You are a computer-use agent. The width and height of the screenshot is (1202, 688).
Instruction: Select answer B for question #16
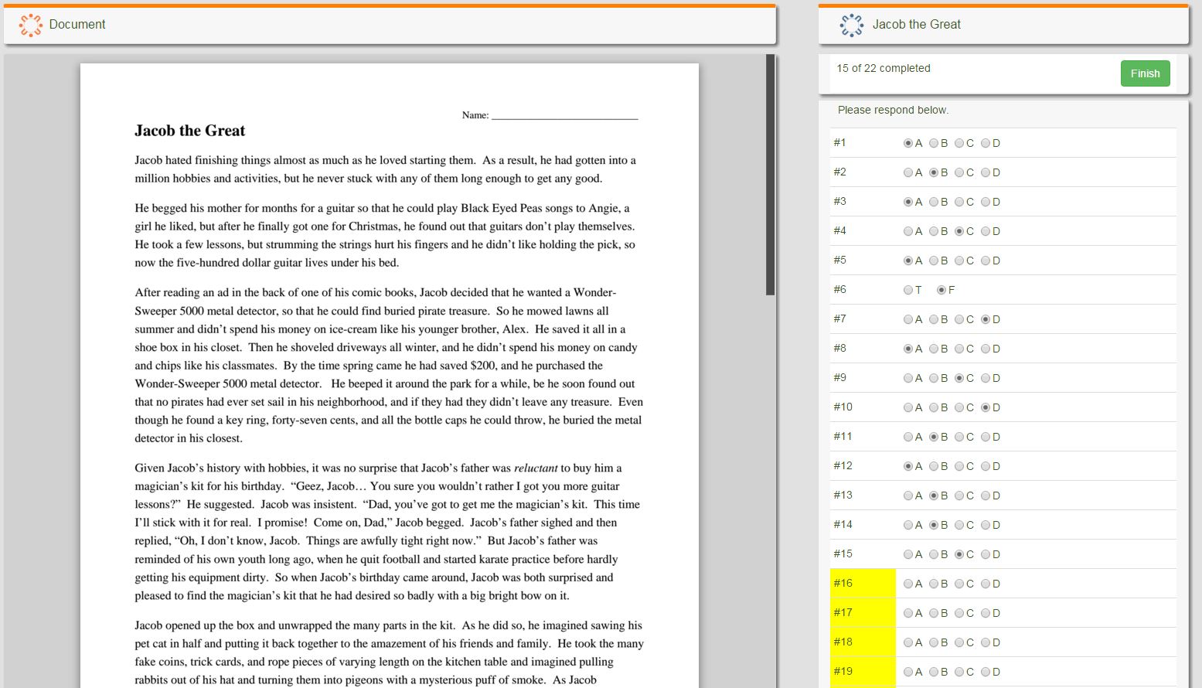934,584
